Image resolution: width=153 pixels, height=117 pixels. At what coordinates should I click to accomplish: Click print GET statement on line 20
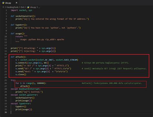(x=42, y=66)
